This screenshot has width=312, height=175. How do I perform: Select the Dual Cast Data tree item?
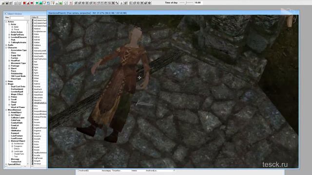point(18,87)
